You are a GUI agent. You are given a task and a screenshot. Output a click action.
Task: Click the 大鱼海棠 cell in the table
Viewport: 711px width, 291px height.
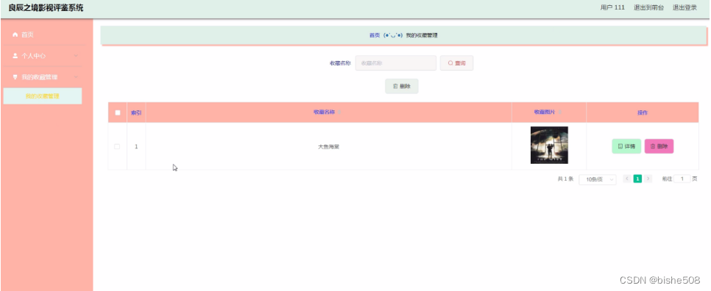click(329, 147)
